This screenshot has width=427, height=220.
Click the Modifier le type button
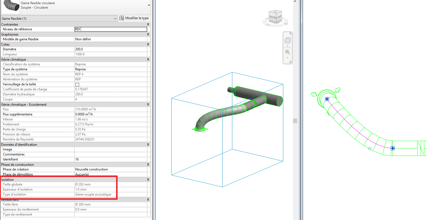tap(134, 18)
